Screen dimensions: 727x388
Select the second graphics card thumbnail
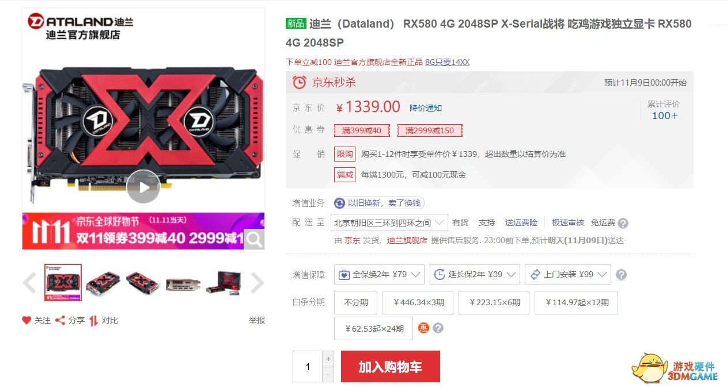[x=103, y=283]
